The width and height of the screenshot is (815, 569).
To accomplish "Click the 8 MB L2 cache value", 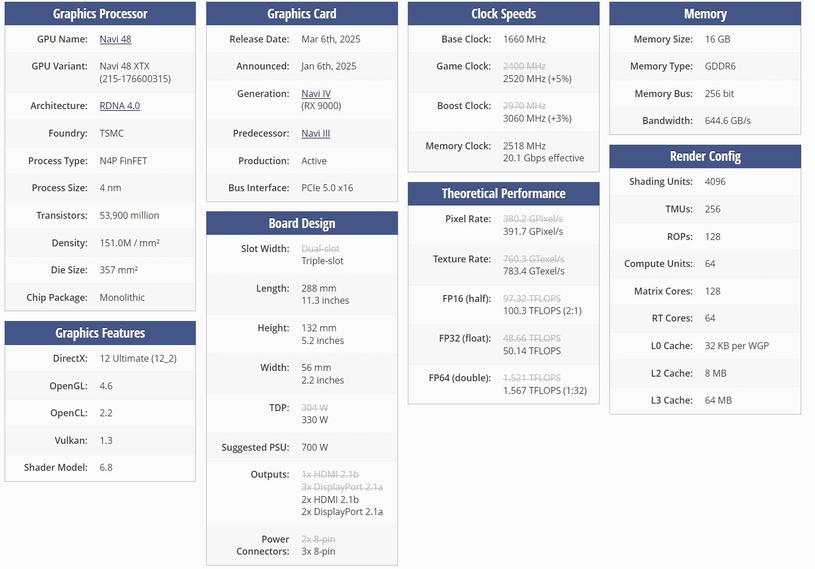I will point(716,373).
